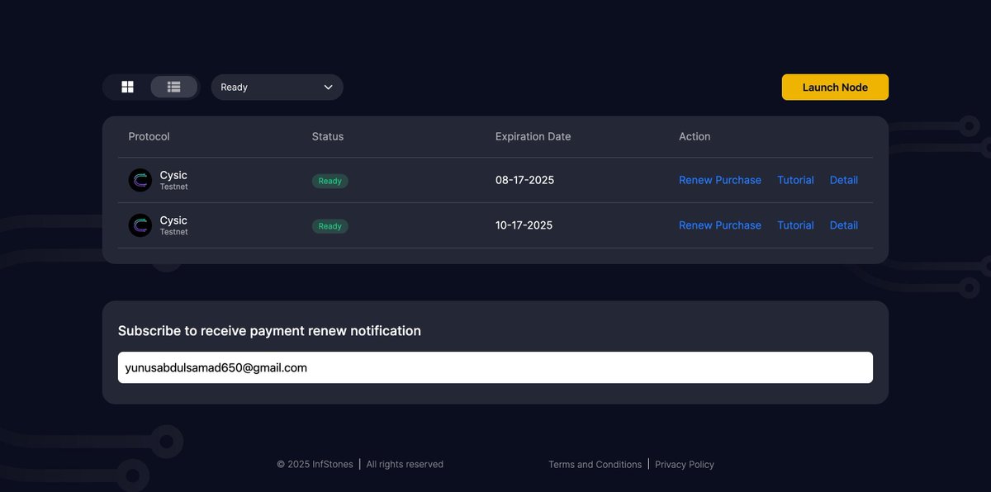This screenshot has height=492, width=991.
Task: Open Privacy Policy link
Action: click(x=685, y=465)
